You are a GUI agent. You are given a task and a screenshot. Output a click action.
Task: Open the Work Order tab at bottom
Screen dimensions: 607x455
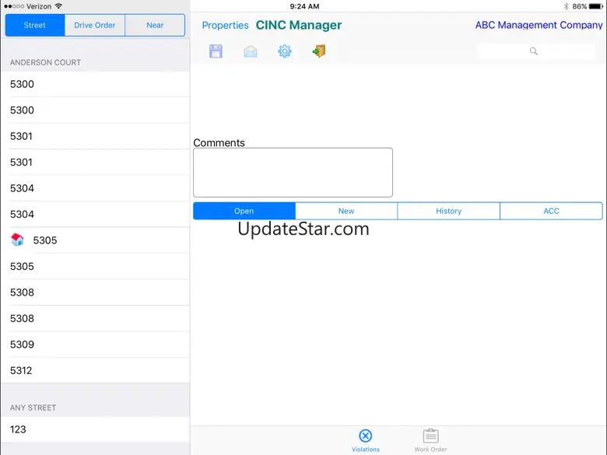pyautogui.click(x=430, y=441)
